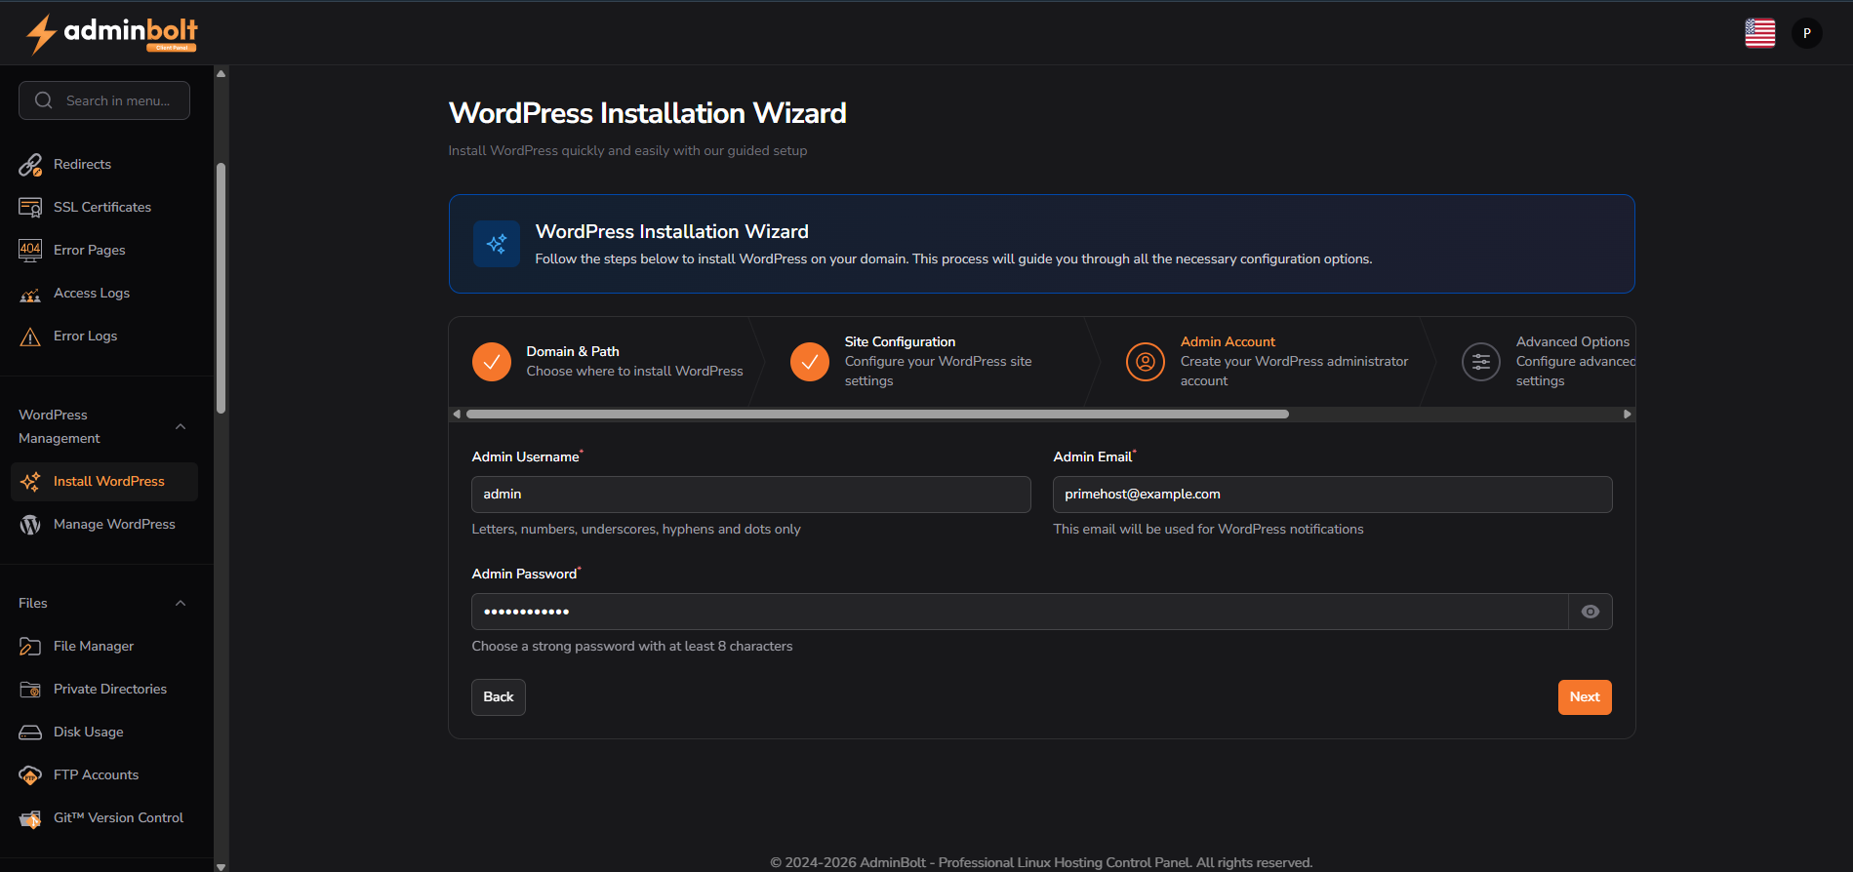Click the magnifier icon in menu search

43,100
